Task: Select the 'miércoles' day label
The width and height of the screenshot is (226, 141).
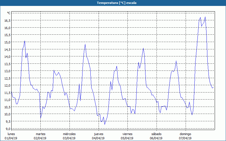Action: click(x=69, y=134)
